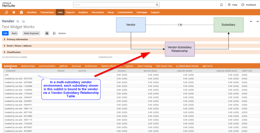Viewport: 260px width, 133px height.
Task: Switch to the Financial subtab
Action: pyautogui.click(x=76, y=66)
